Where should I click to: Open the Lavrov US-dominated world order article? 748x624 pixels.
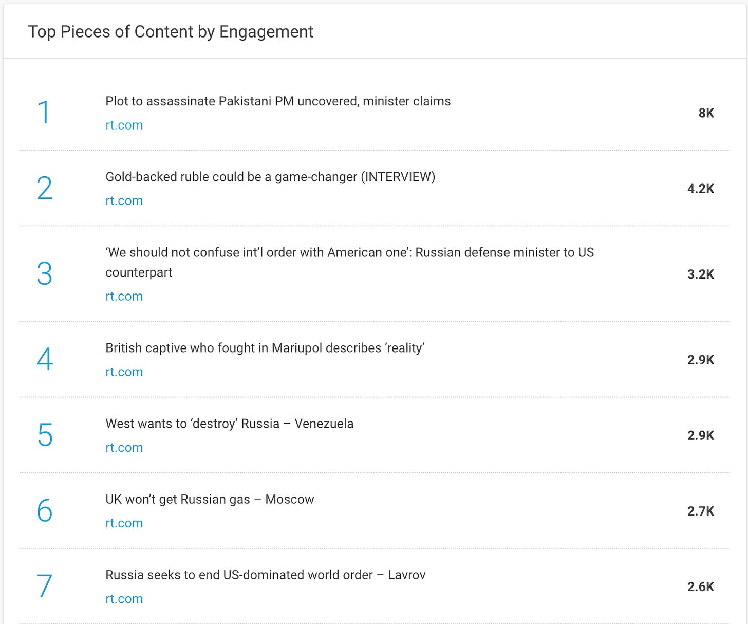tap(266, 575)
